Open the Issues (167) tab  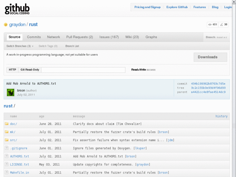(x=109, y=37)
